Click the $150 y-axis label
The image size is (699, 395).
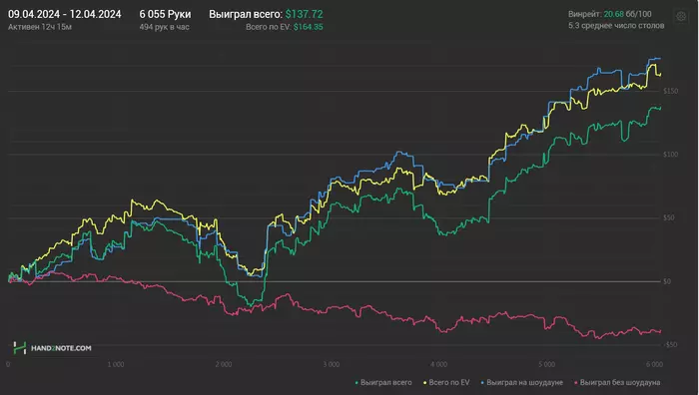click(x=670, y=91)
